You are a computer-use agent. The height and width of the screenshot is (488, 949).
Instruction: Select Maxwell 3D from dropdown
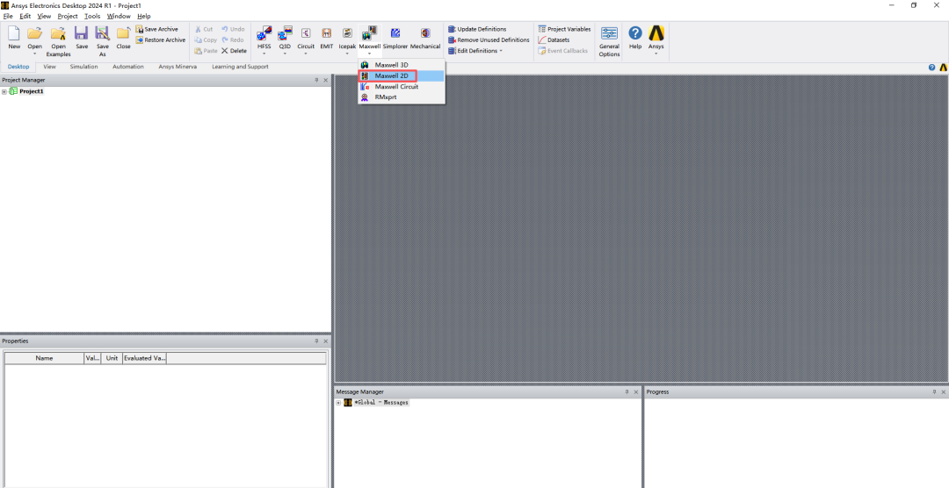402,65
